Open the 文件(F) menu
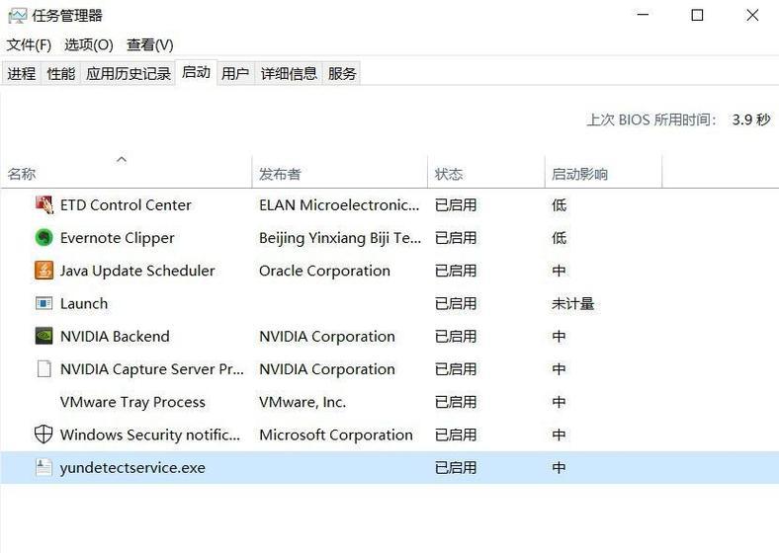 29,45
